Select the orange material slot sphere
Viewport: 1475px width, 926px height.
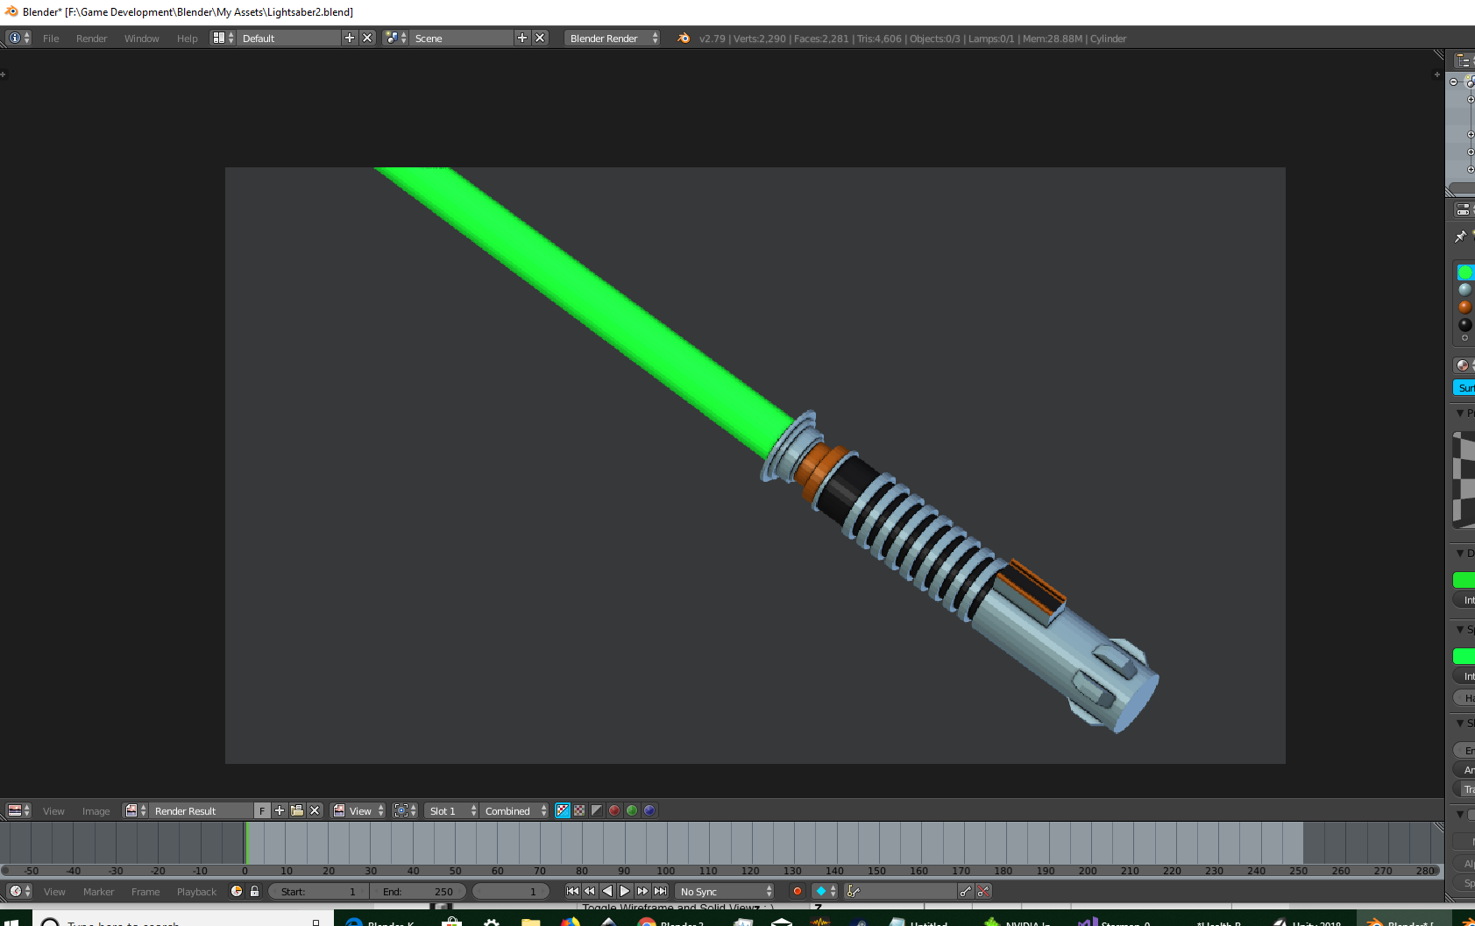[1465, 307]
